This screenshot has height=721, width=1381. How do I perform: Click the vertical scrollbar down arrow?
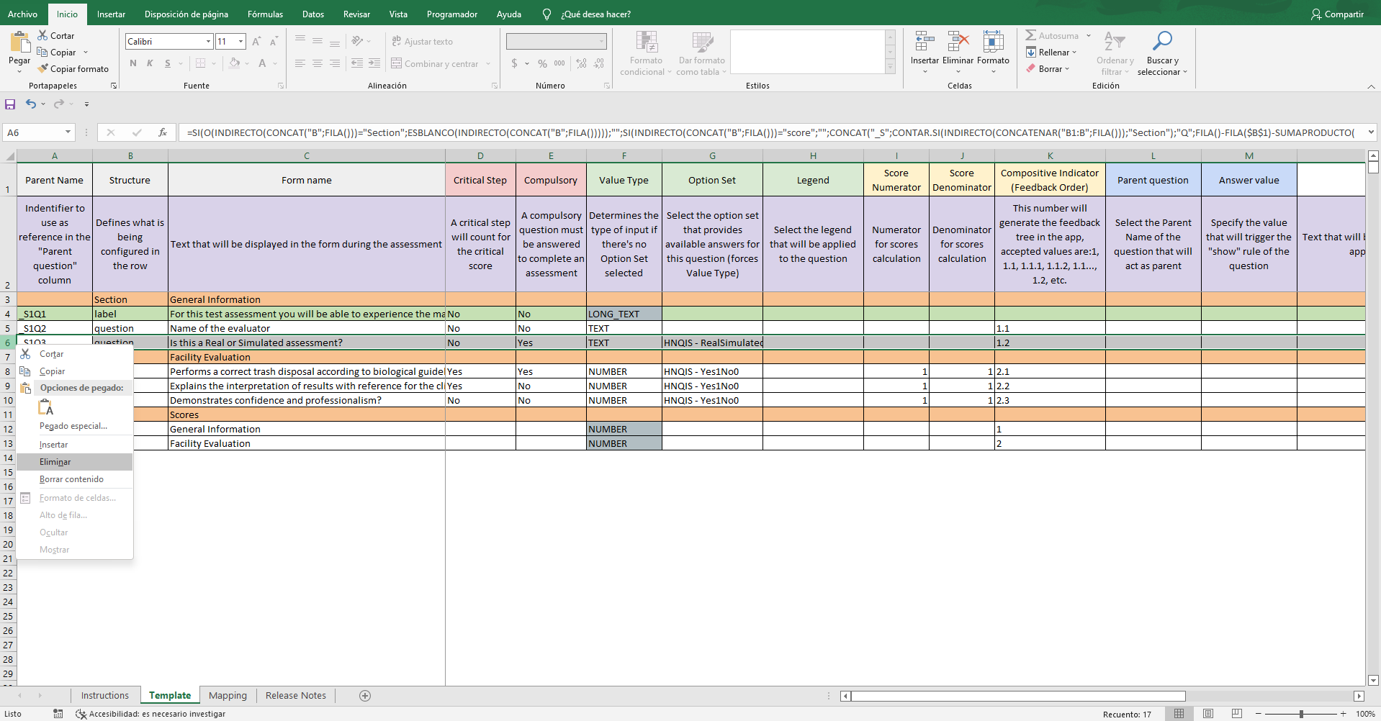[1373, 680]
